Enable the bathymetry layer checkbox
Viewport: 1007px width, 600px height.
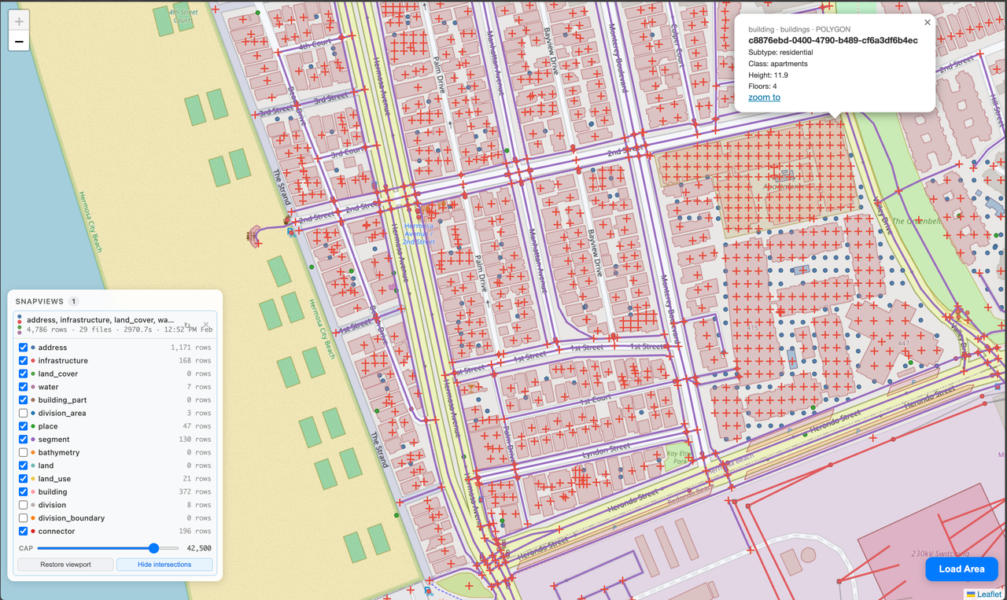[24, 452]
